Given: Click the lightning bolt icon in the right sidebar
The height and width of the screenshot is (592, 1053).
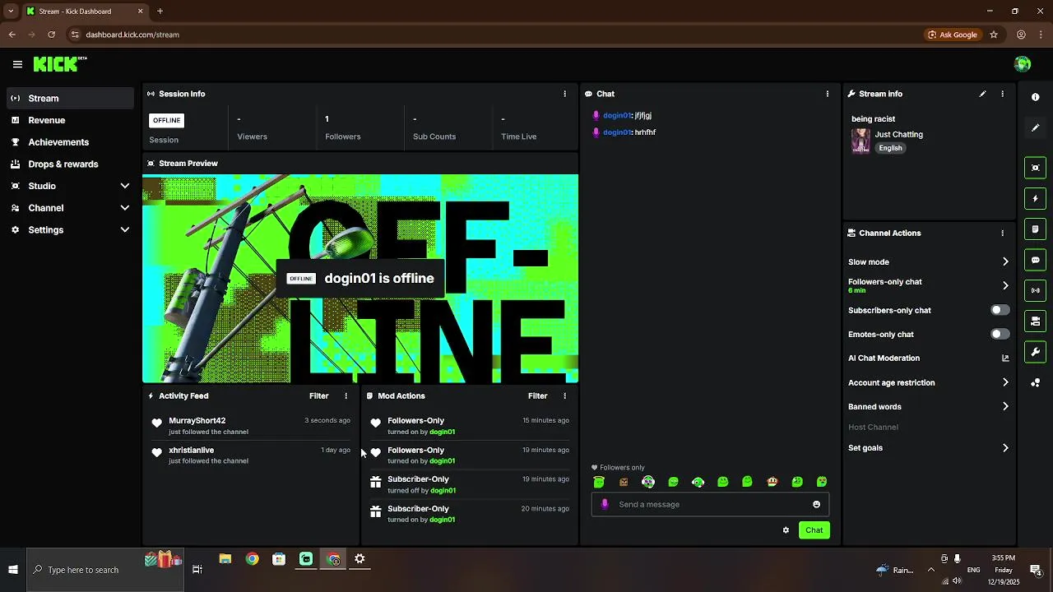Looking at the screenshot, I should point(1035,198).
